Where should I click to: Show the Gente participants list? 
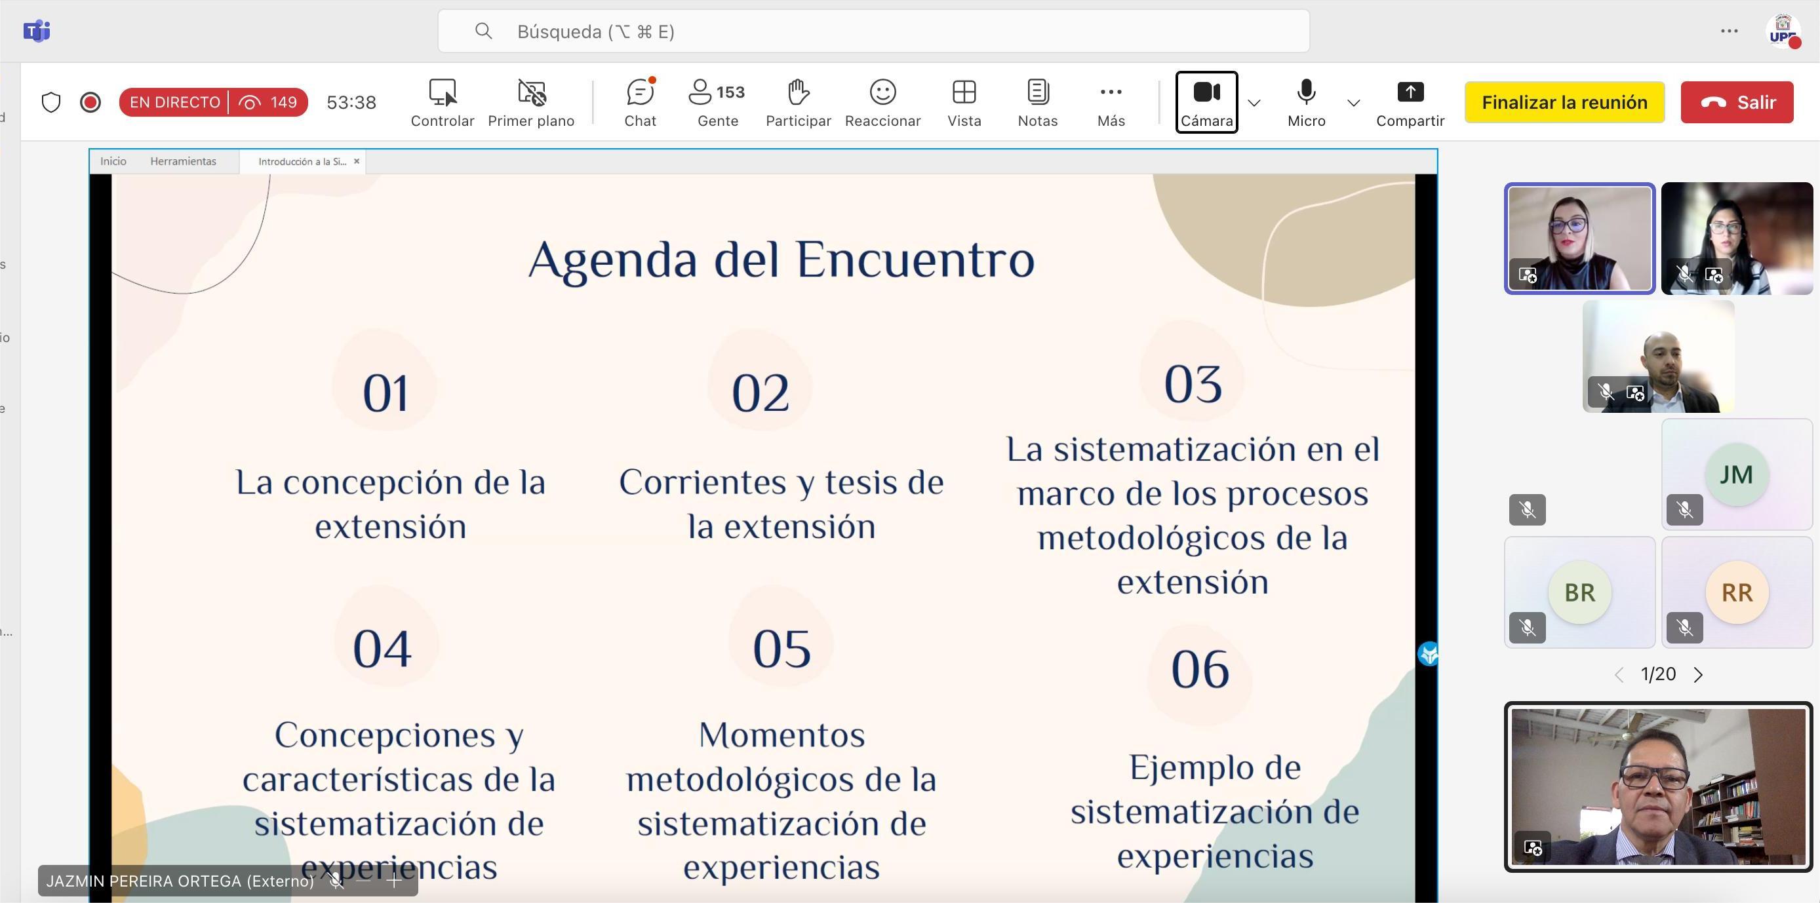pos(717,102)
